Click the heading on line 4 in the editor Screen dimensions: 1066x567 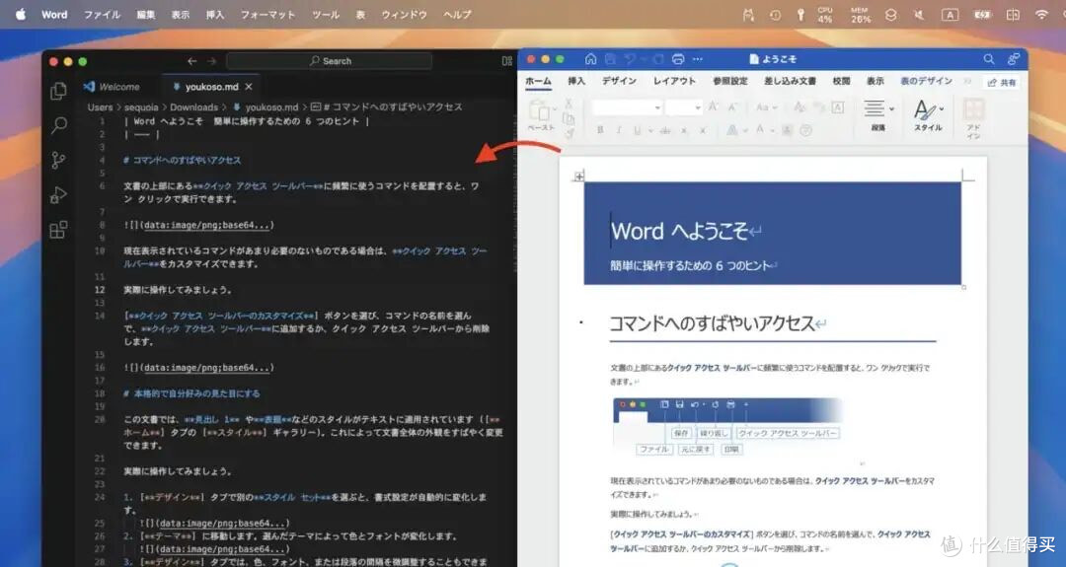[183, 161]
